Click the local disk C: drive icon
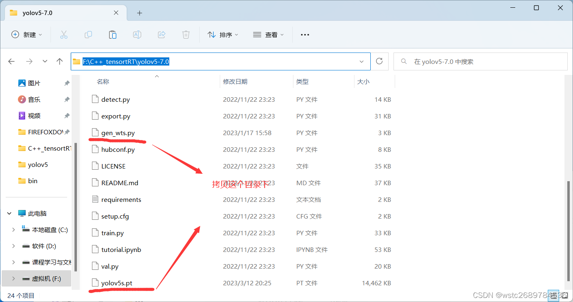This screenshot has height=302, width=573. pyautogui.click(x=26, y=230)
